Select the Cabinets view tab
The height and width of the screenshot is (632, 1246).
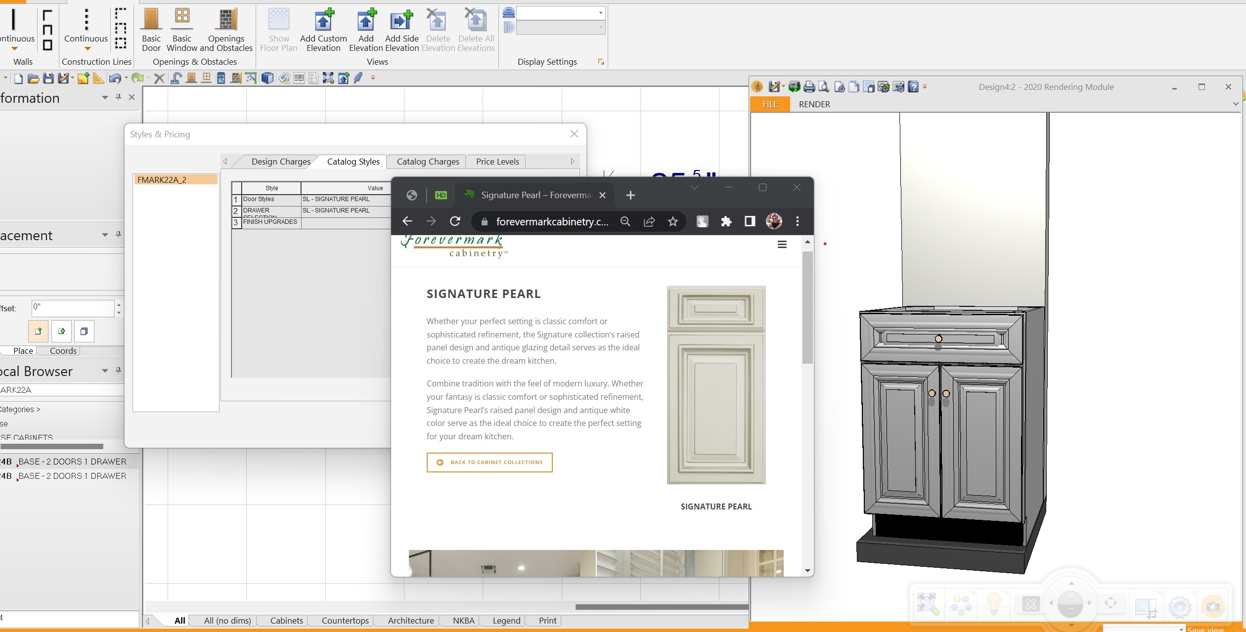coord(286,621)
